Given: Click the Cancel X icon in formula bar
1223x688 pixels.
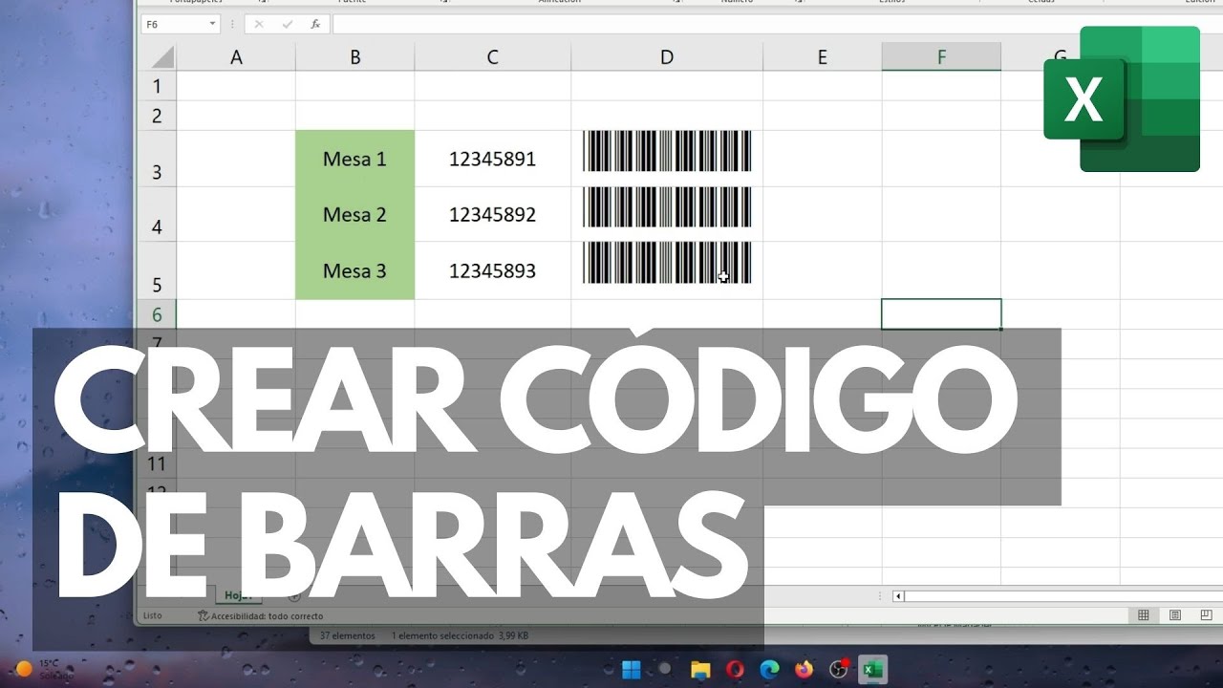Looking at the screenshot, I should point(259,25).
